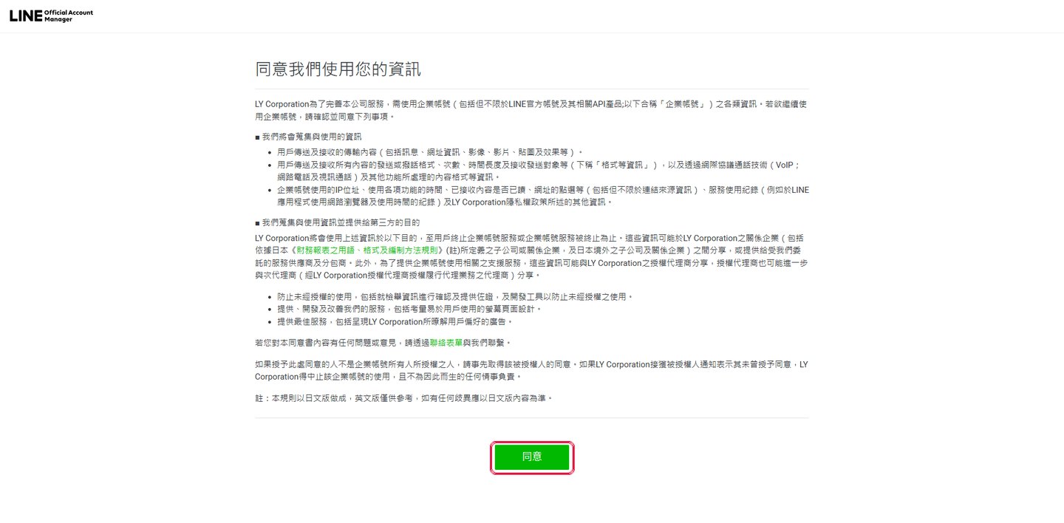Click the bullet starting 提供、開發及改善我們的服務
1064x523 pixels.
(x=409, y=309)
